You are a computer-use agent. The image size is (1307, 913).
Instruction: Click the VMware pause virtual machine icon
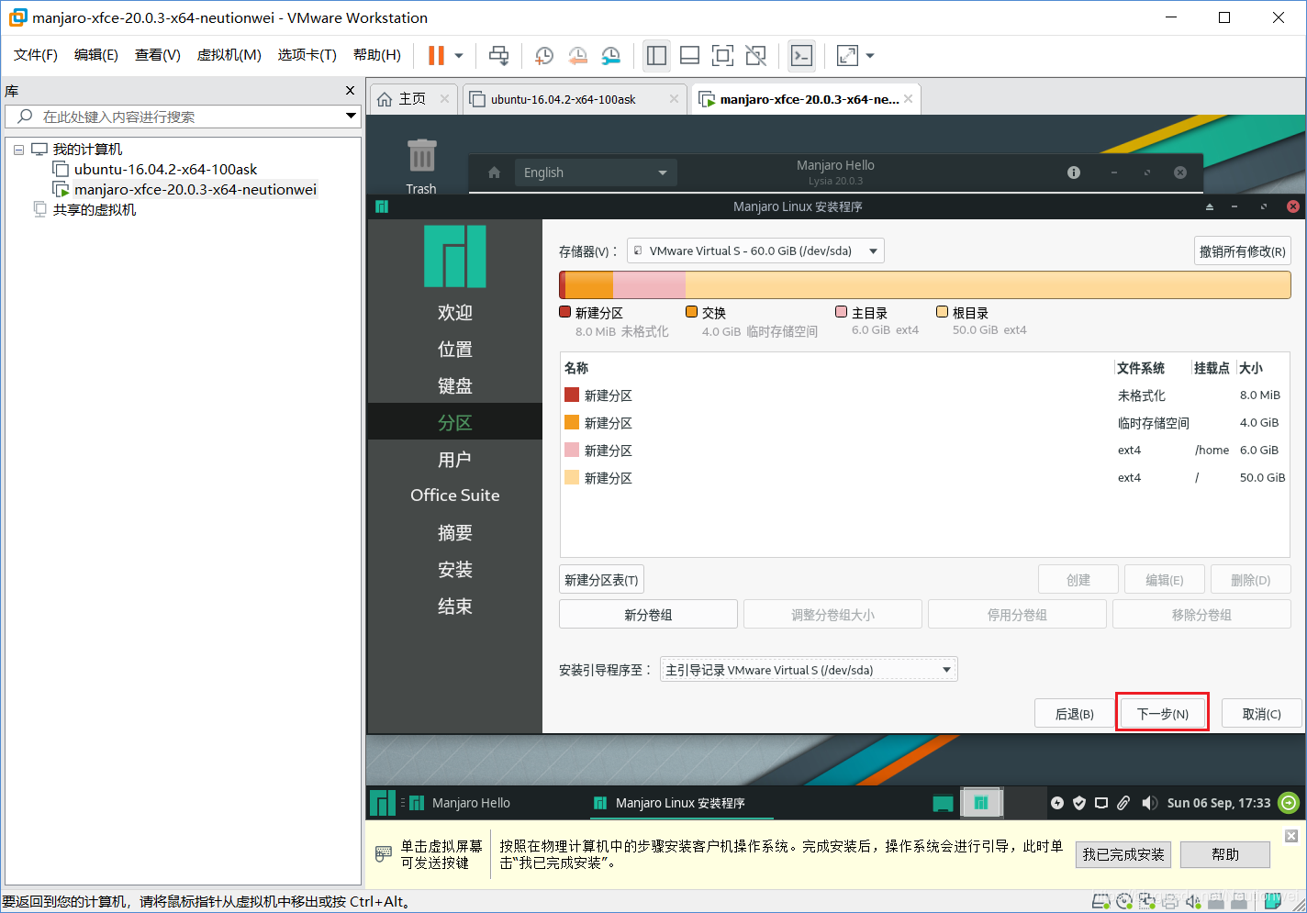(436, 56)
